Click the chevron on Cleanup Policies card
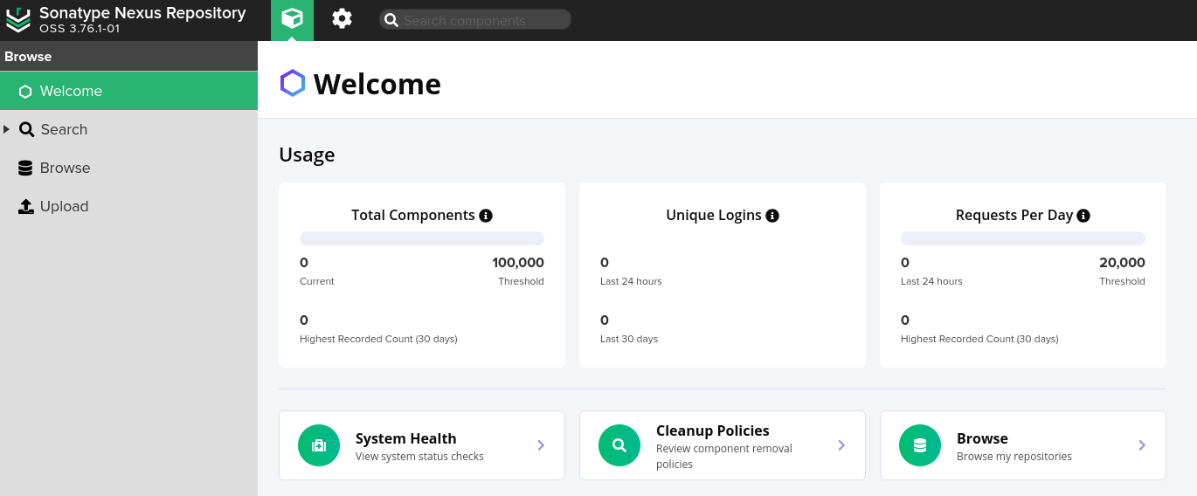 [841, 445]
